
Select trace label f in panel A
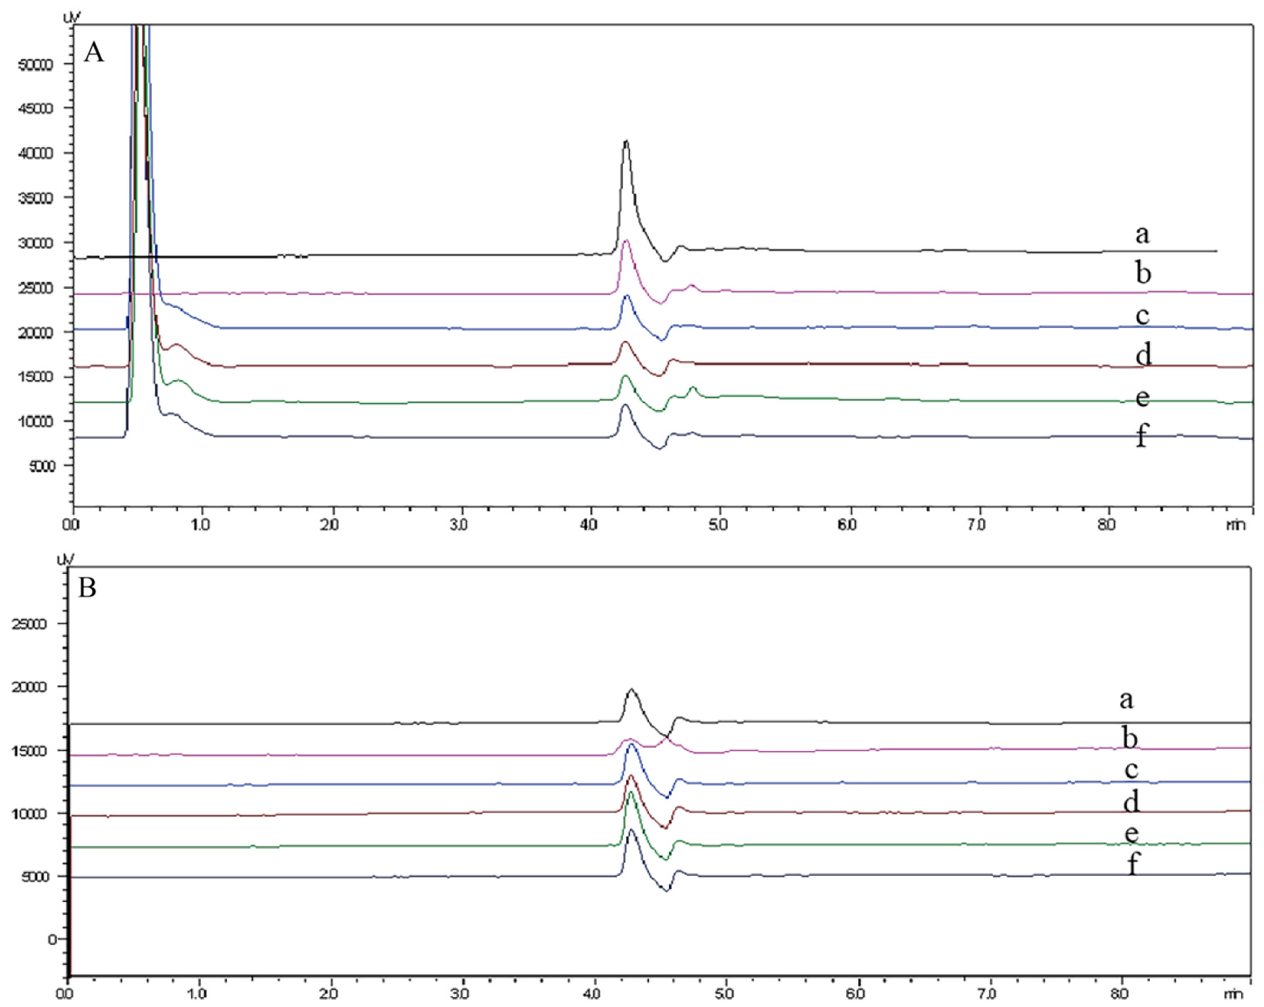coord(1141,435)
